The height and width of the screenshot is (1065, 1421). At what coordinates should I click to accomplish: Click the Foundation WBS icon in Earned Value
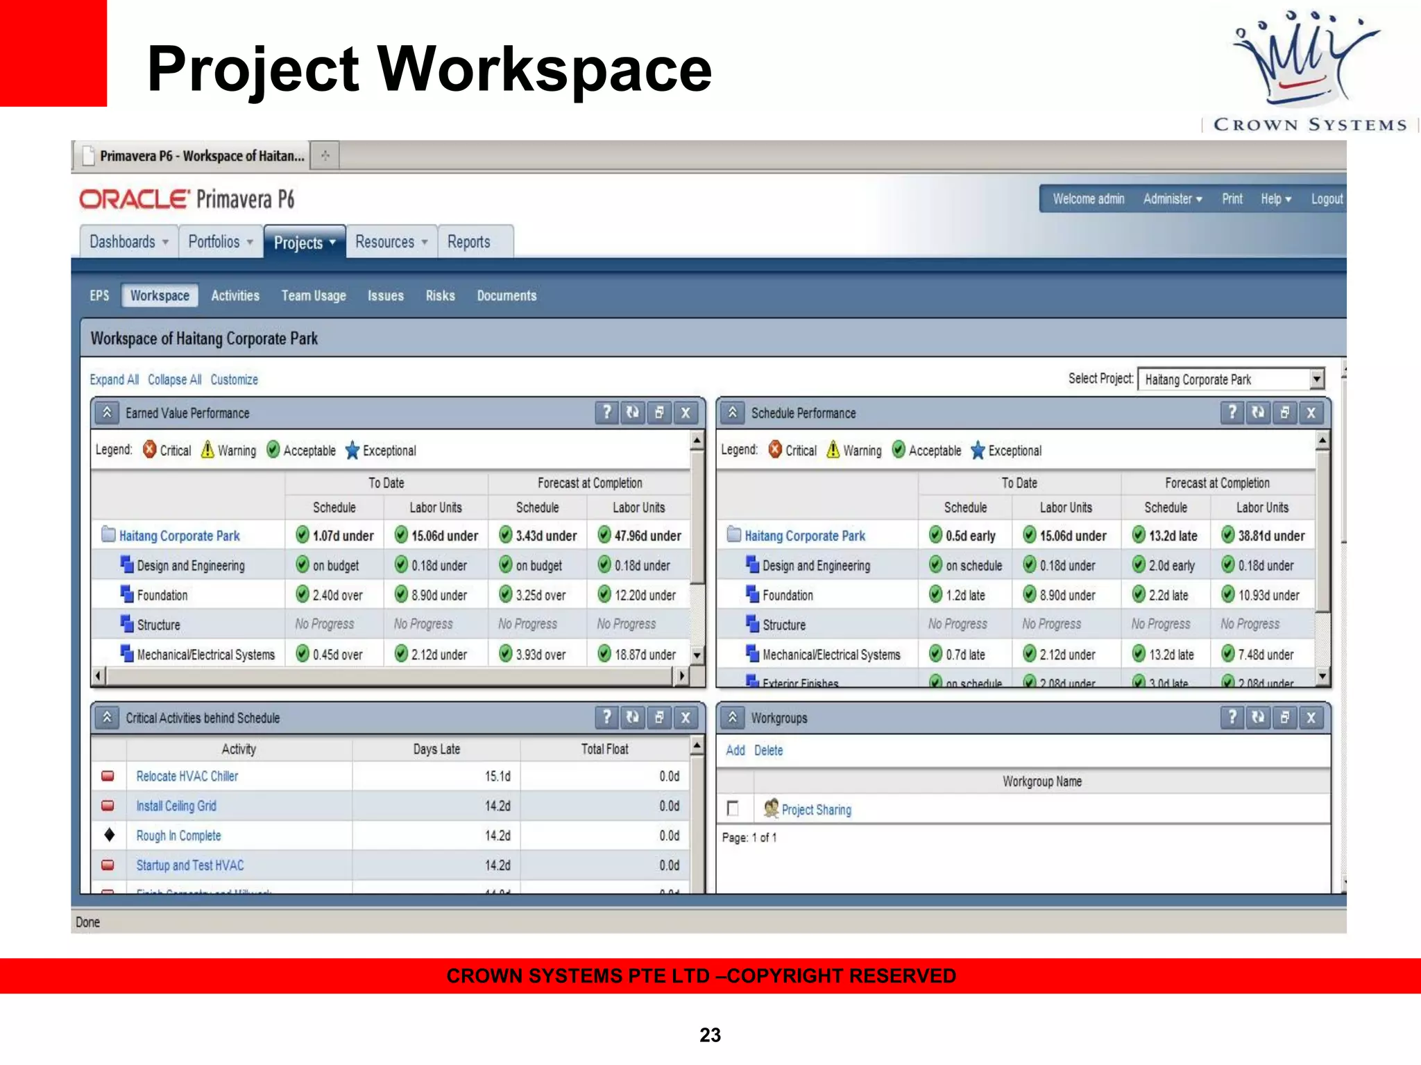[x=126, y=594]
